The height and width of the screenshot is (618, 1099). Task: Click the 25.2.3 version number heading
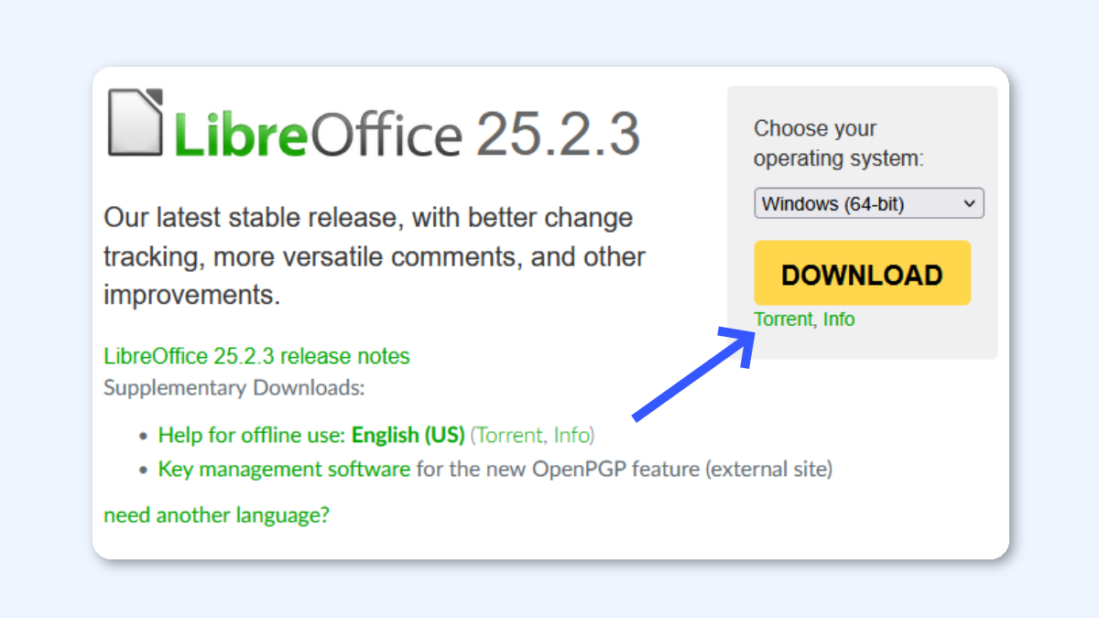click(x=558, y=135)
